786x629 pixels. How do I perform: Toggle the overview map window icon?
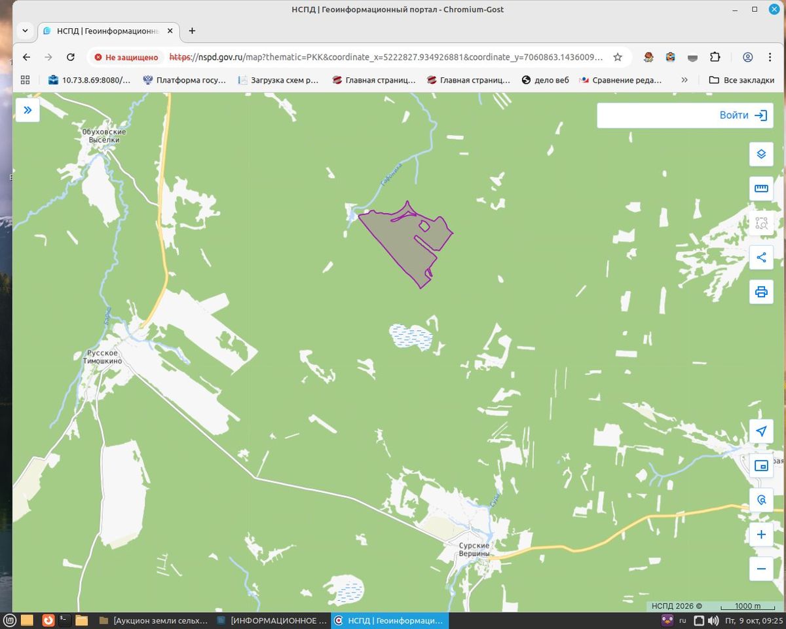point(761,466)
